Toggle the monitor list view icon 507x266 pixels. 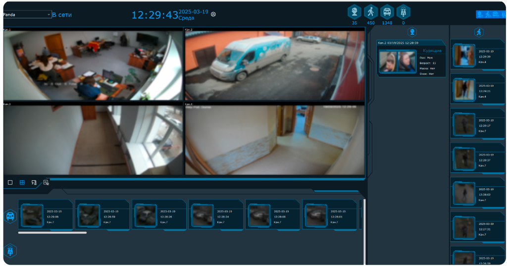(x=34, y=182)
